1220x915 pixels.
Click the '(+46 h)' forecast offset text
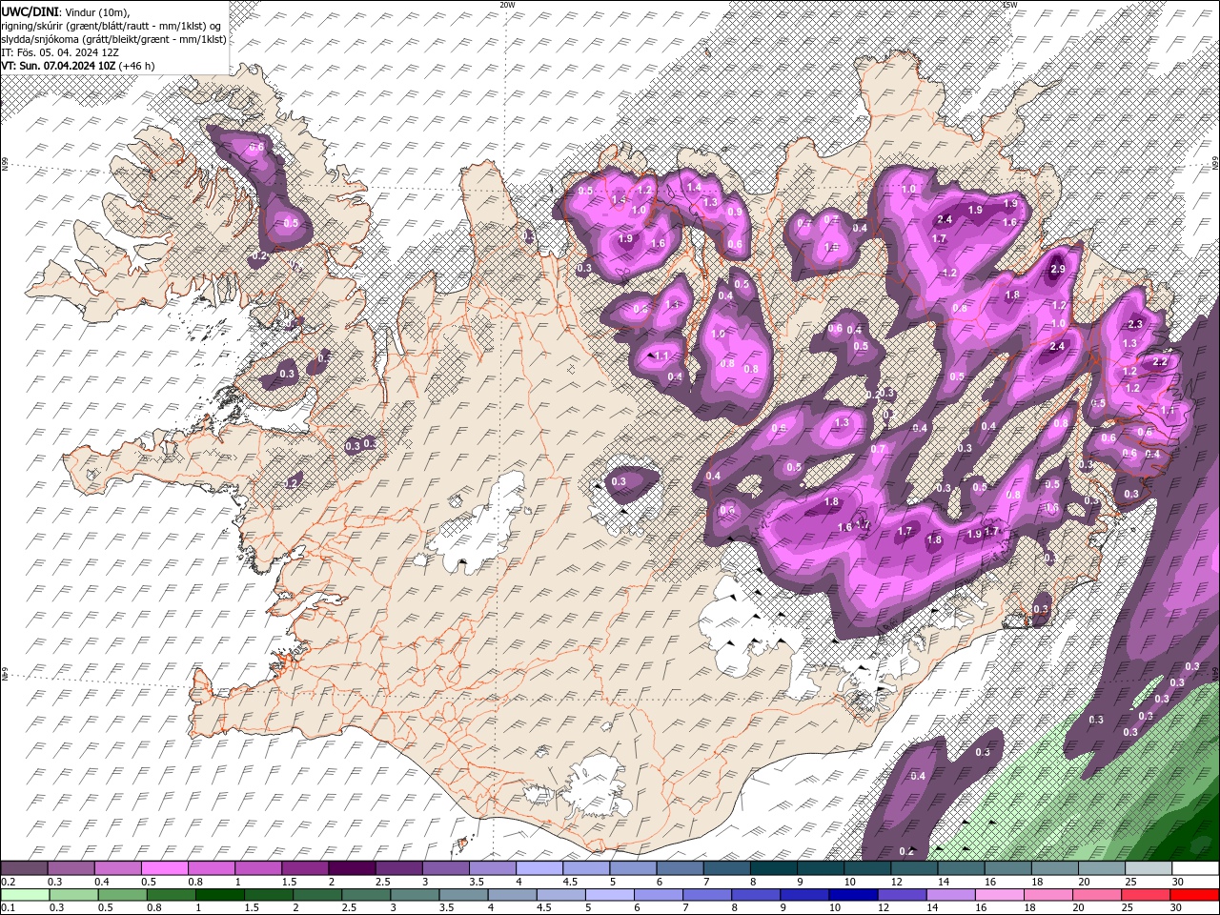point(137,66)
